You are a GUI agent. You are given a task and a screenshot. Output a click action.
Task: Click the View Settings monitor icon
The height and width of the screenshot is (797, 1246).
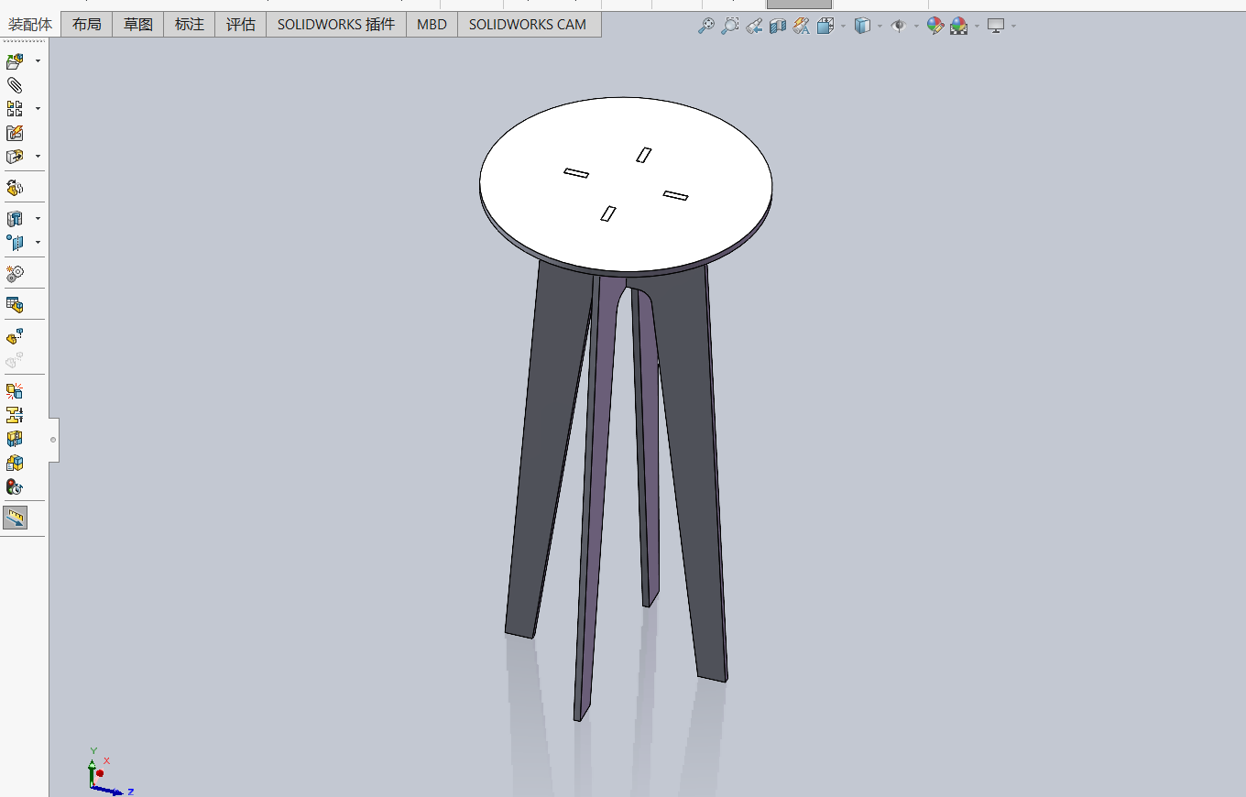[x=996, y=26]
